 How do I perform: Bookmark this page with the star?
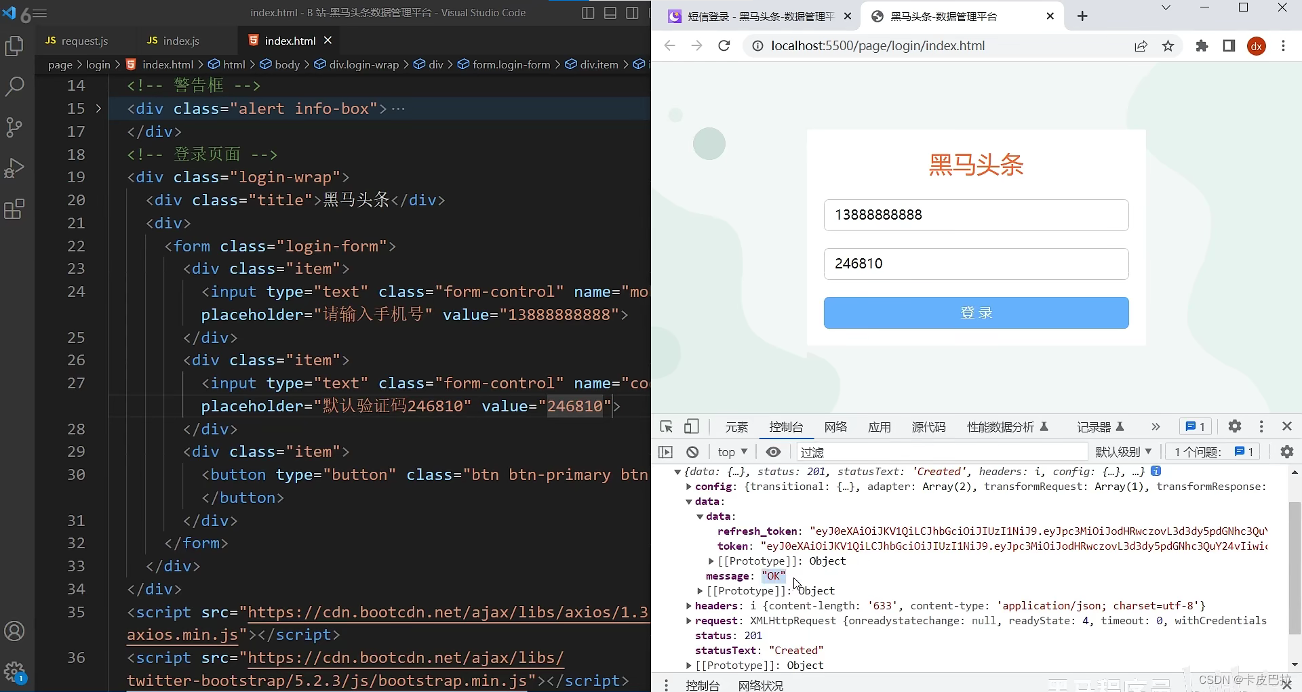pos(1168,45)
